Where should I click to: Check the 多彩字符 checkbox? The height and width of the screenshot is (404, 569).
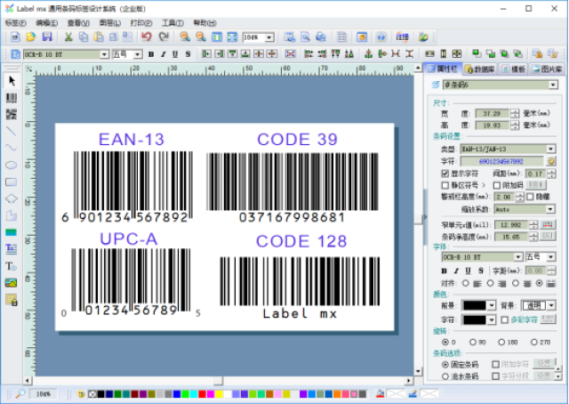[x=504, y=319]
